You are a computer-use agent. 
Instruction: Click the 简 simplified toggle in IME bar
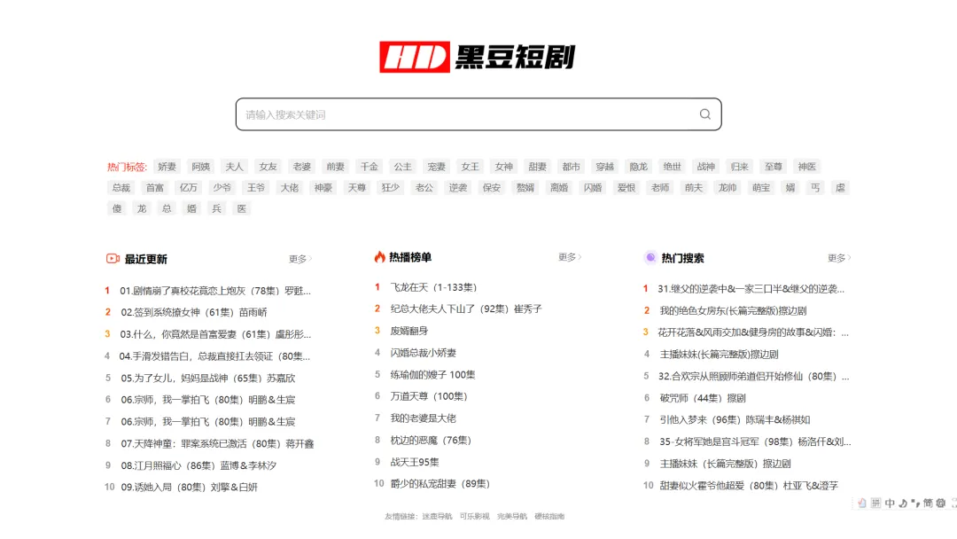(x=928, y=503)
